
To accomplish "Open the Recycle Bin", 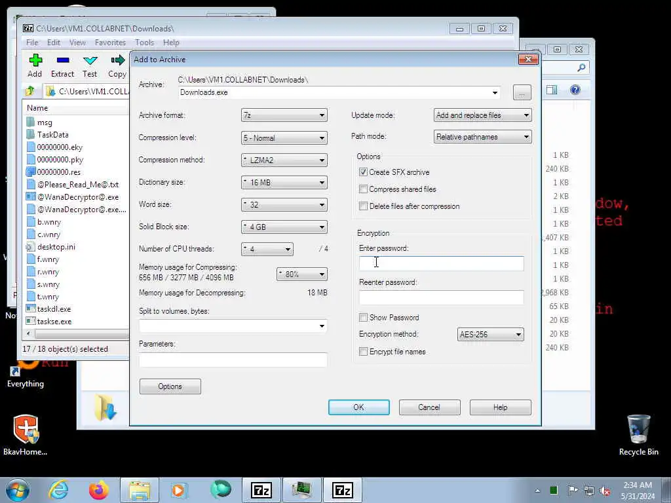I will [638, 435].
